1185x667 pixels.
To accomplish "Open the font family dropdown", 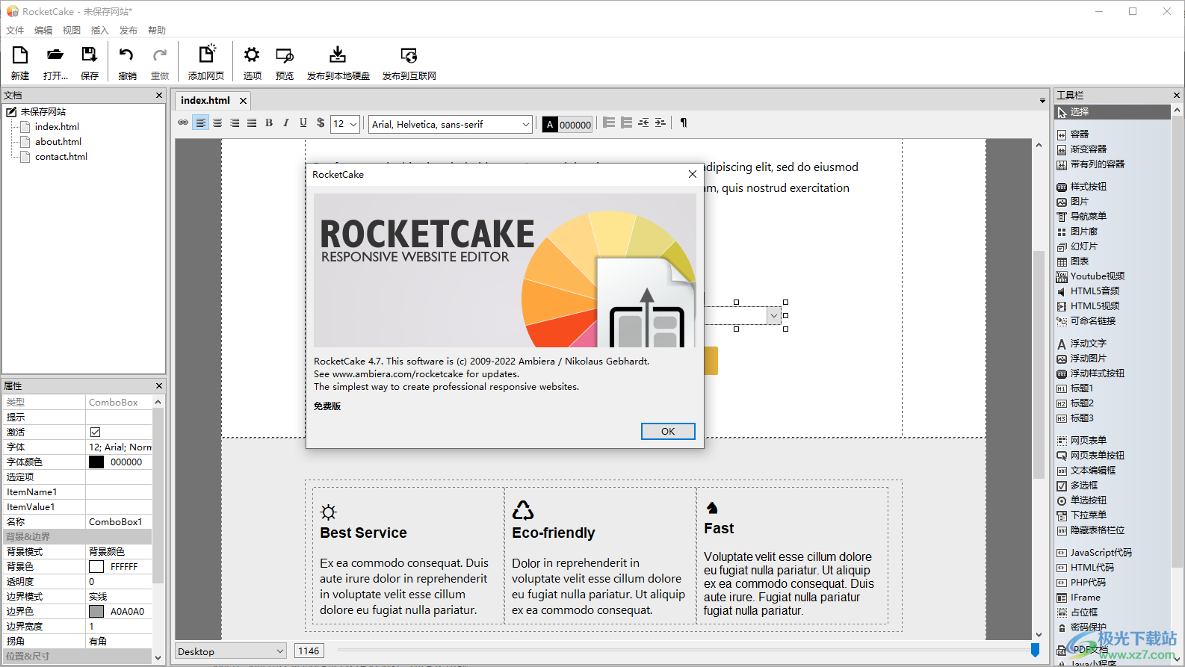I will click(x=525, y=124).
